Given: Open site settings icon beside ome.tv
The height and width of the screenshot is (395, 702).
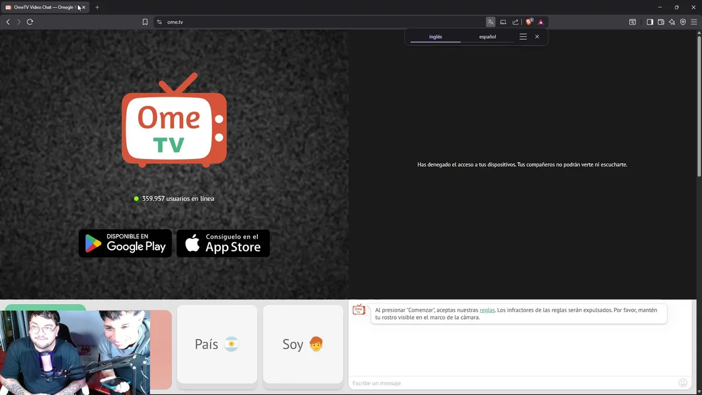Looking at the screenshot, I should 159,22.
